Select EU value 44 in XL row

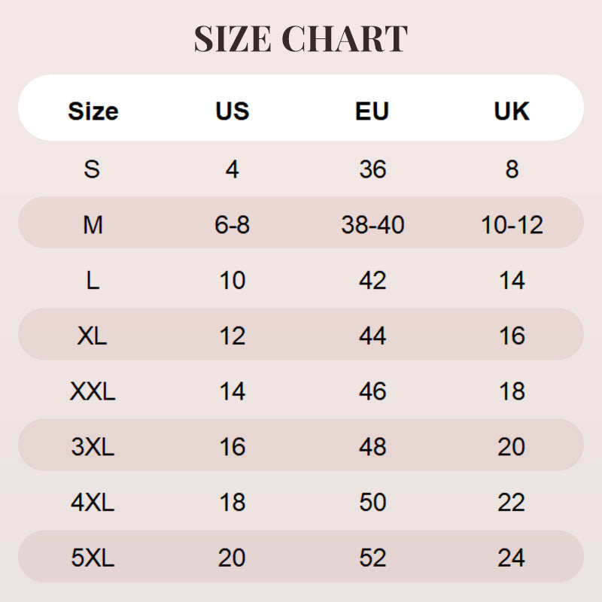[x=372, y=336]
